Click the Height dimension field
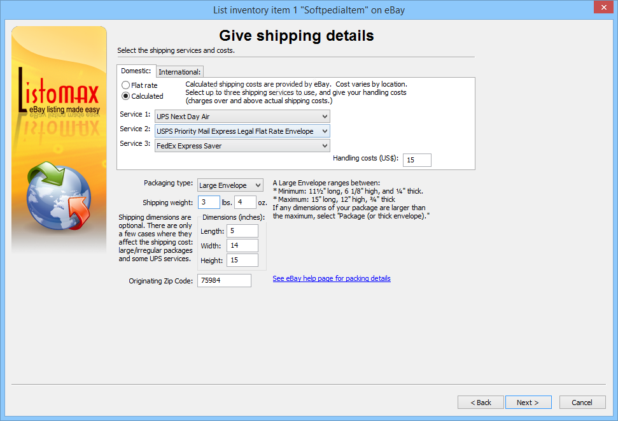This screenshot has width=618, height=421. 242,260
